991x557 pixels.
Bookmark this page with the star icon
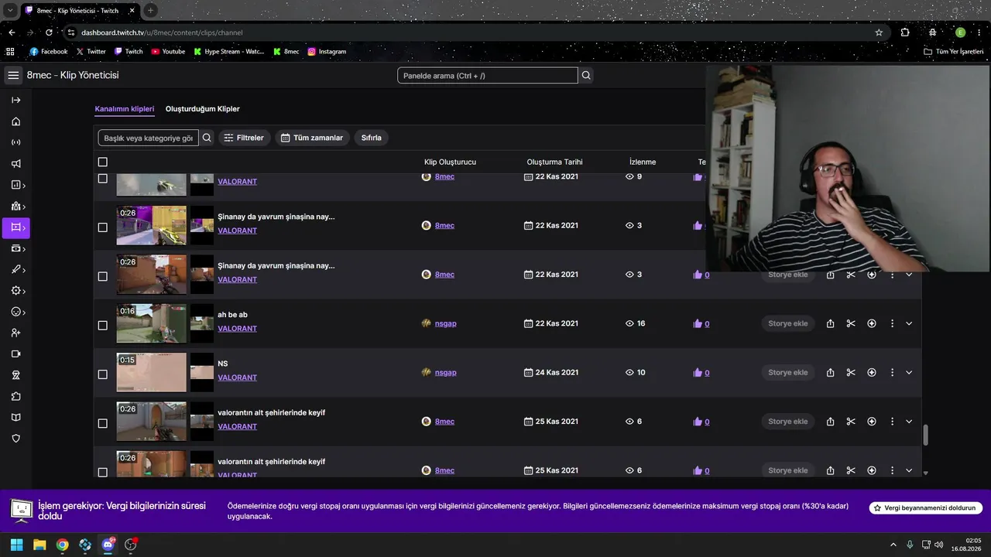pyautogui.click(x=879, y=32)
